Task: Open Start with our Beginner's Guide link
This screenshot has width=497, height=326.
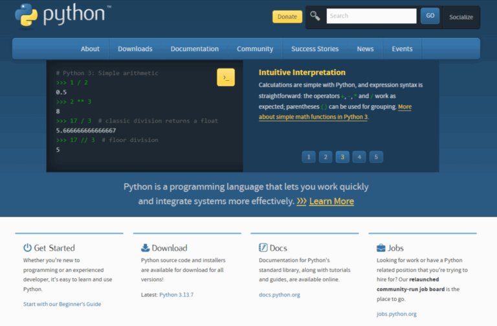Action: [x=62, y=304]
